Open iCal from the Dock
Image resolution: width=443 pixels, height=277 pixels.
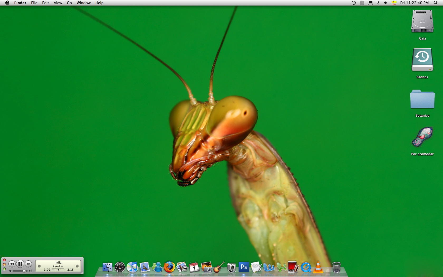coord(194,267)
